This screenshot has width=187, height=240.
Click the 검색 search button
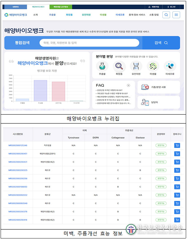[161, 43]
